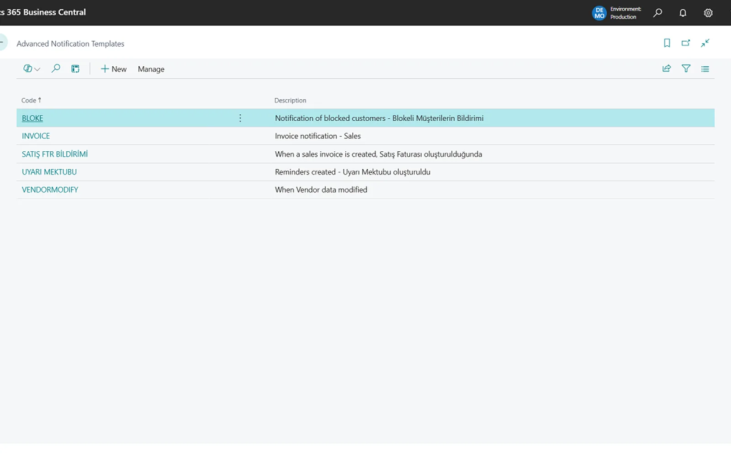Open the VENDORMODIFY template link

tap(50, 190)
